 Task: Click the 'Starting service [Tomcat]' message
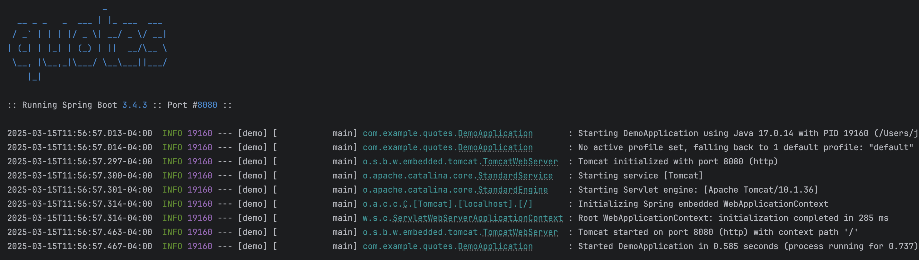pyautogui.click(x=640, y=176)
